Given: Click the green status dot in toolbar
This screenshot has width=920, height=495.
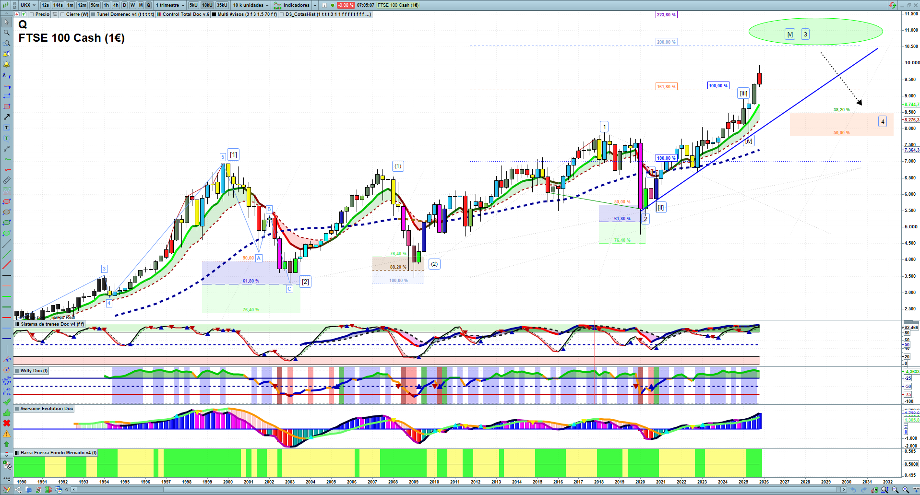Looking at the screenshot, I should [333, 5].
